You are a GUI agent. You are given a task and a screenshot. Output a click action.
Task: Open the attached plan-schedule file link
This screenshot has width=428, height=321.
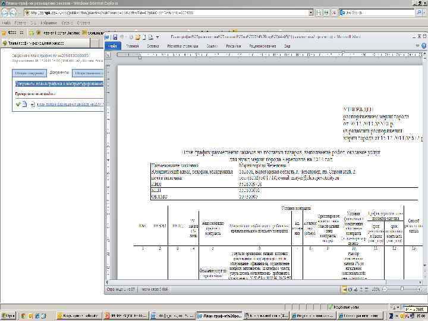pyautogui.click(x=70, y=104)
